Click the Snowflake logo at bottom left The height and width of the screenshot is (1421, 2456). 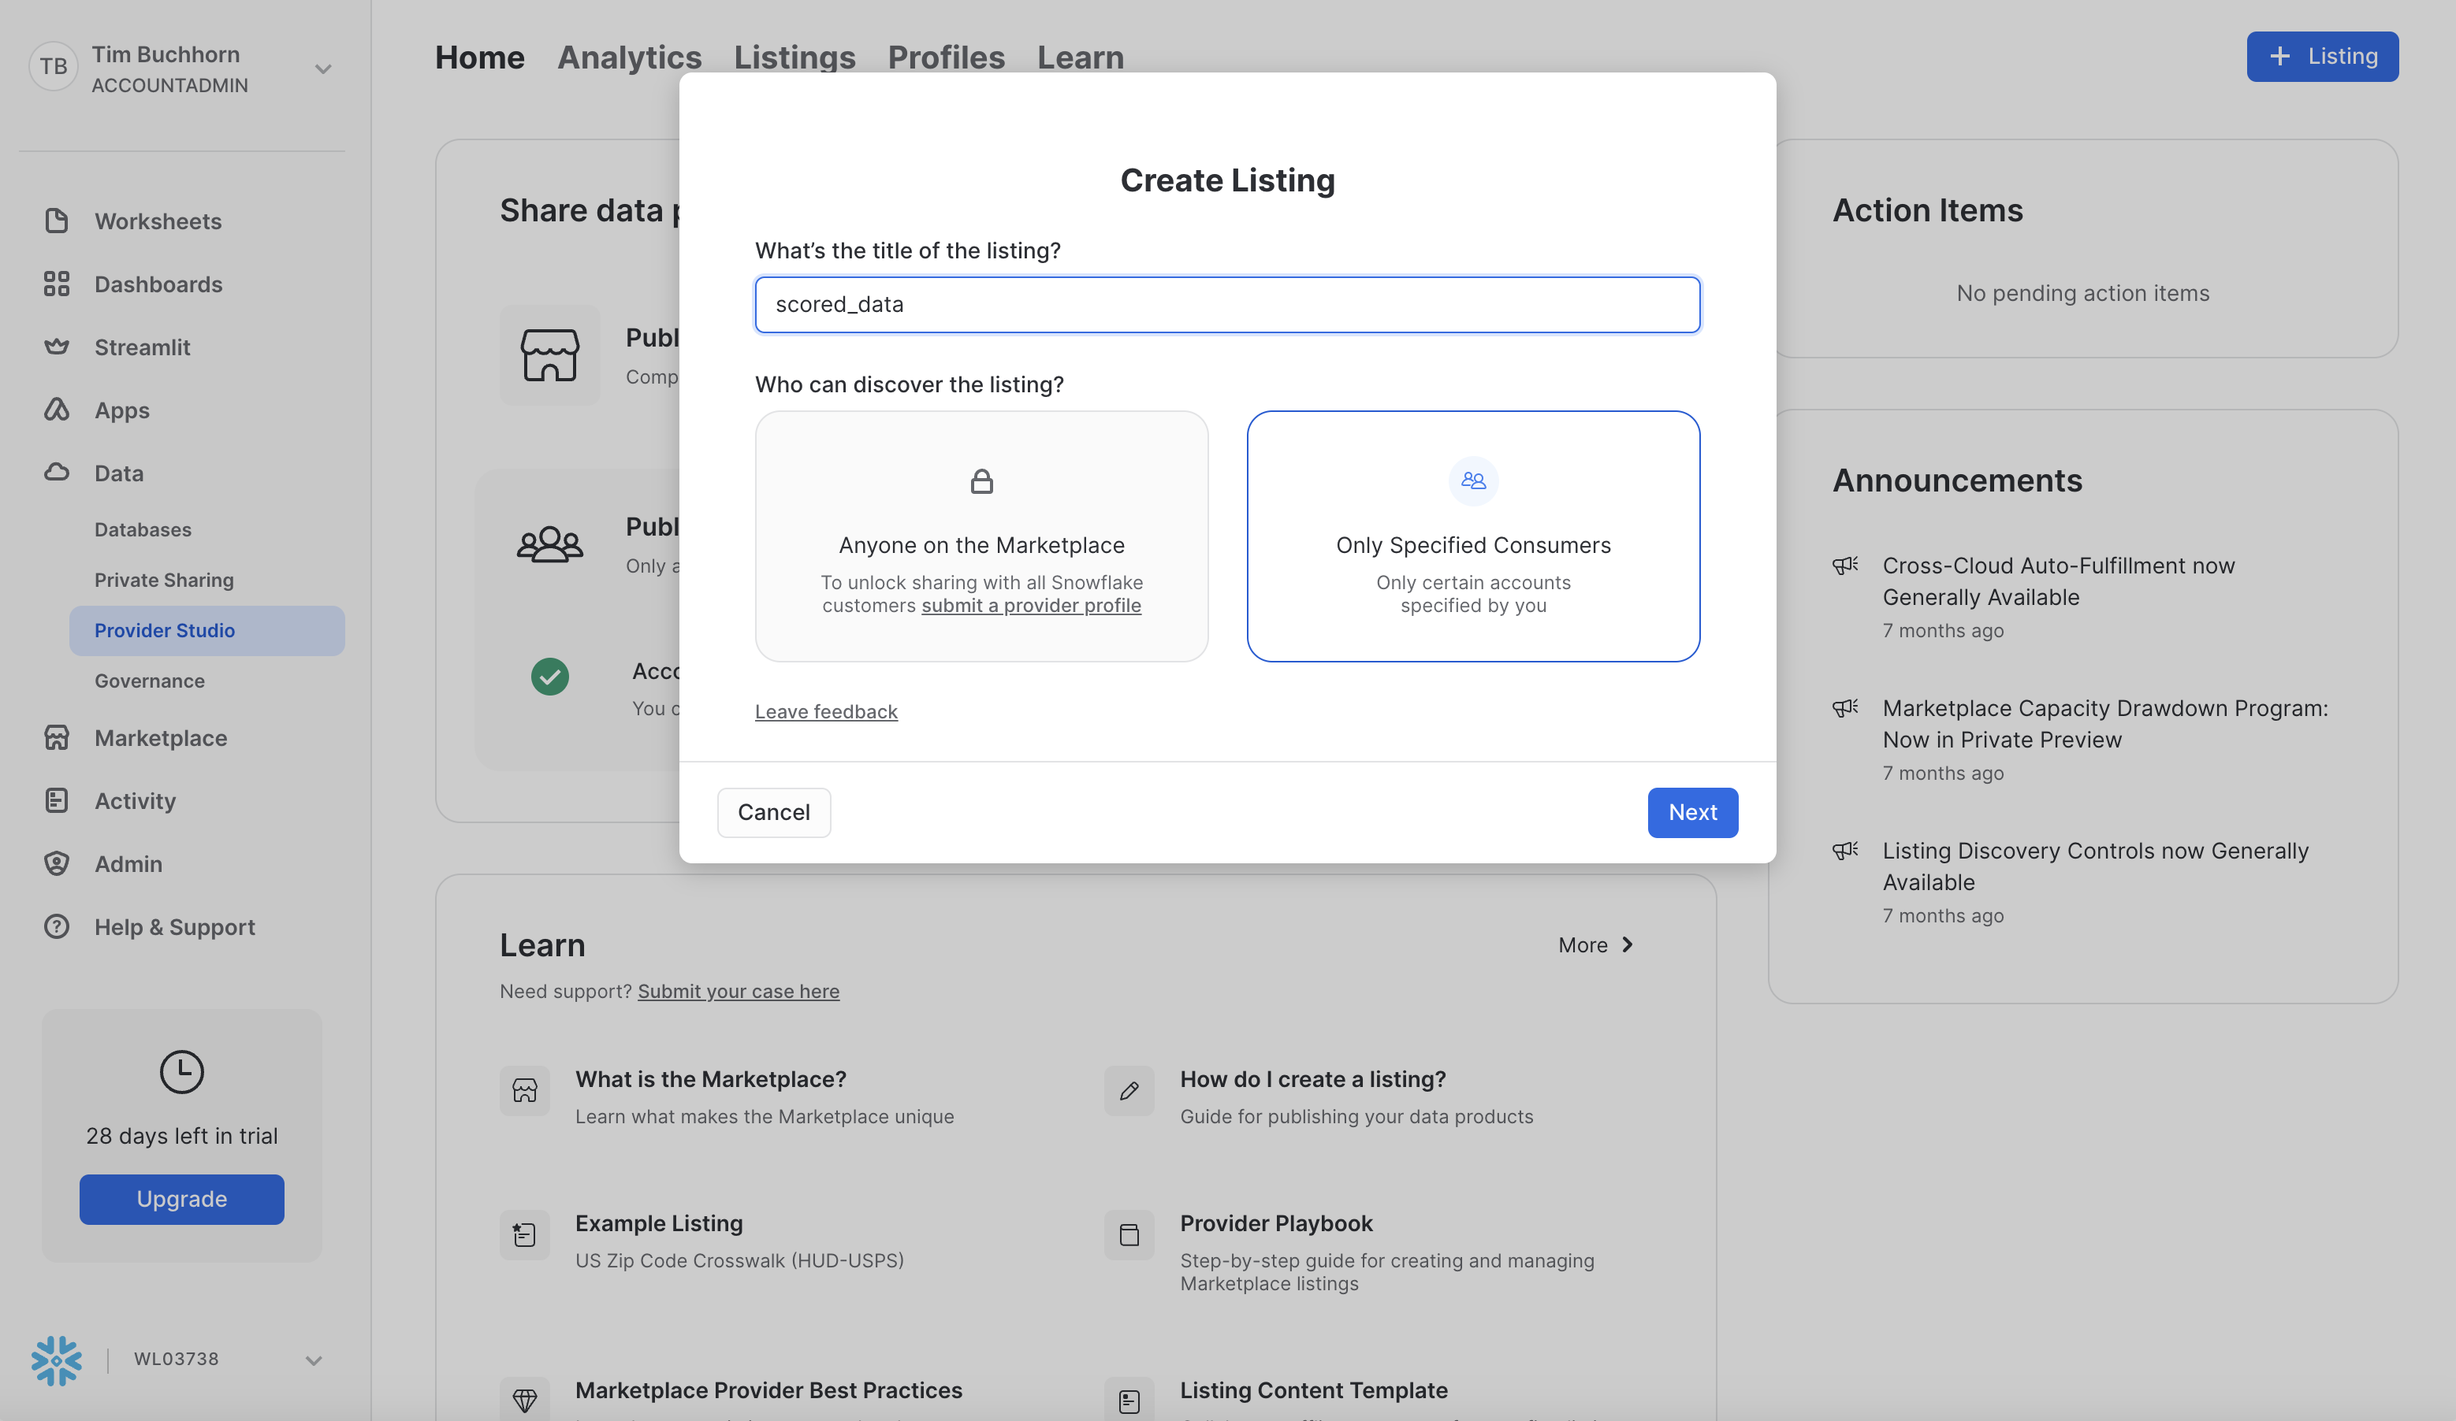pyautogui.click(x=57, y=1360)
